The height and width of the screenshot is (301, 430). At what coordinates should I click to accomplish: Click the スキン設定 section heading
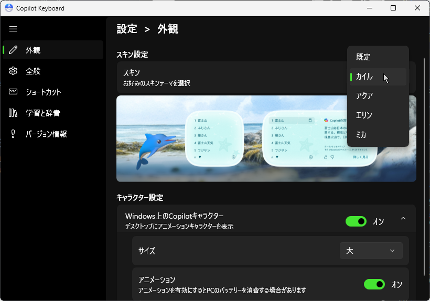(132, 55)
